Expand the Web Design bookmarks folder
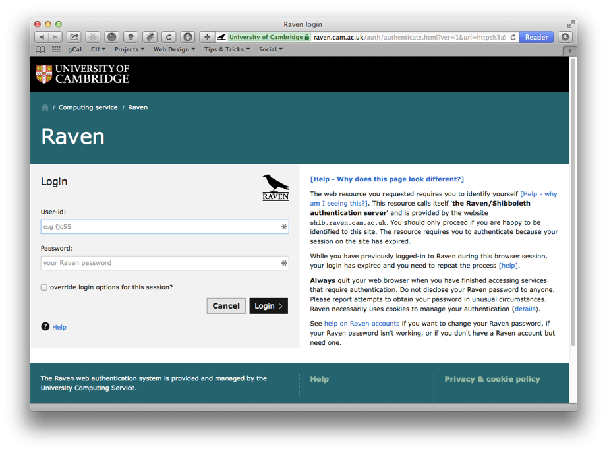 click(x=174, y=49)
